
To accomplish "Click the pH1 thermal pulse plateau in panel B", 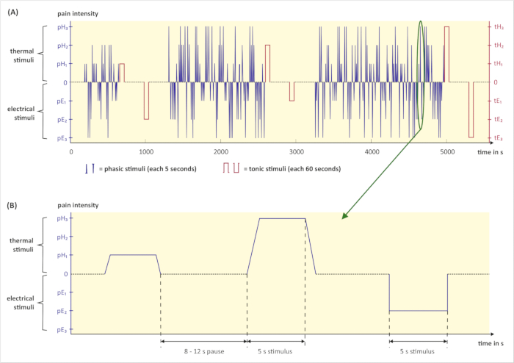I will point(133,255).
